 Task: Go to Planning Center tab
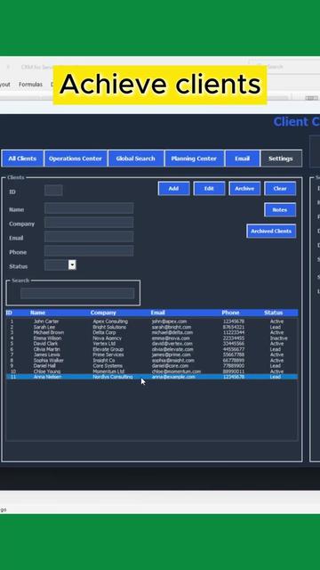pos(194,159)
